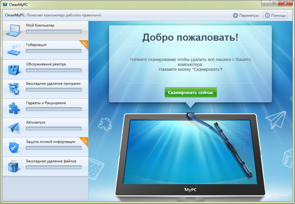This screenshot has height=204, width=295.
Task: Open the Помощь help button
Action: coord(275,15)
